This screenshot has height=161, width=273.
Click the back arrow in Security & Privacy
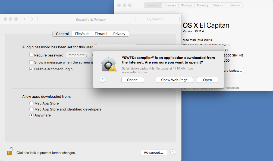click(x=24, y=19)
